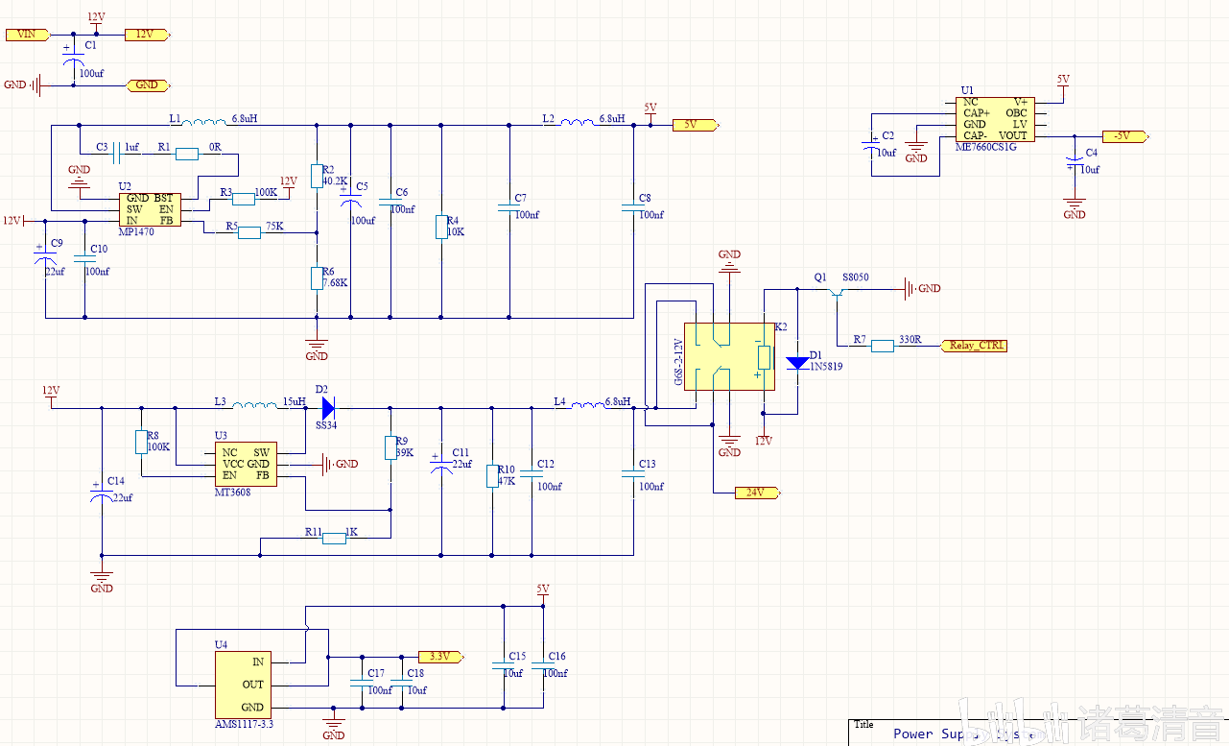This screenshot has width=1229, height=746.
Task: Click the yellow 12V port beside VIN
Action: (148, 34)
